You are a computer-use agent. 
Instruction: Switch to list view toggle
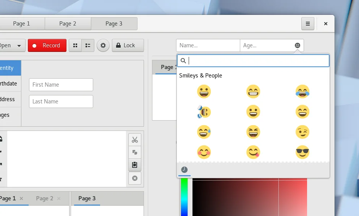pos(88,45)
